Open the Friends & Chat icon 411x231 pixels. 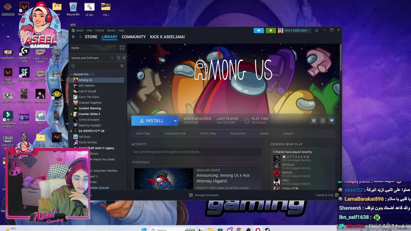(x=336, y=195)
